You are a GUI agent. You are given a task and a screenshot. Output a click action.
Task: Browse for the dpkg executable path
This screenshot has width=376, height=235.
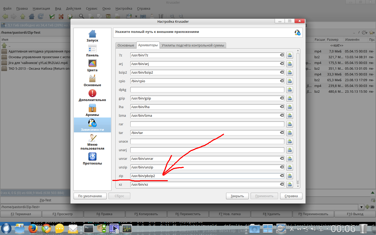point(290,90)
